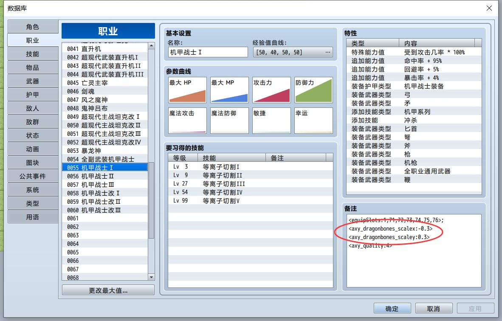Viewport: 502px width, 321px height.
Task: Open the 攻击力 parameter curve
Action: pyautogui.click(x=271, y=90)
